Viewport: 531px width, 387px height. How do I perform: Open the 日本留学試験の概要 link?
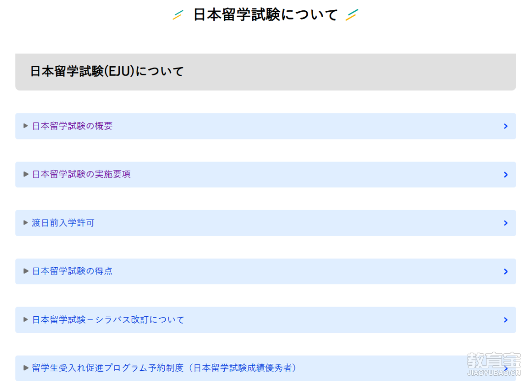coord(72,126)
